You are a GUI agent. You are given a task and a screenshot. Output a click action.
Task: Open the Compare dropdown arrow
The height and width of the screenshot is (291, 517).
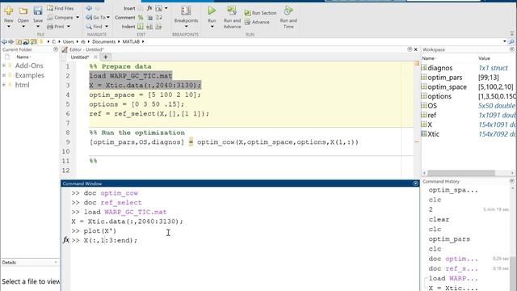point(78,18)
